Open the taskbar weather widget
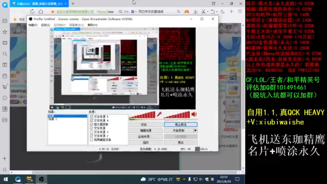Image resolution: width=327 pixels, height=184 pixels. pyautogui.click(x=157, y=179)
